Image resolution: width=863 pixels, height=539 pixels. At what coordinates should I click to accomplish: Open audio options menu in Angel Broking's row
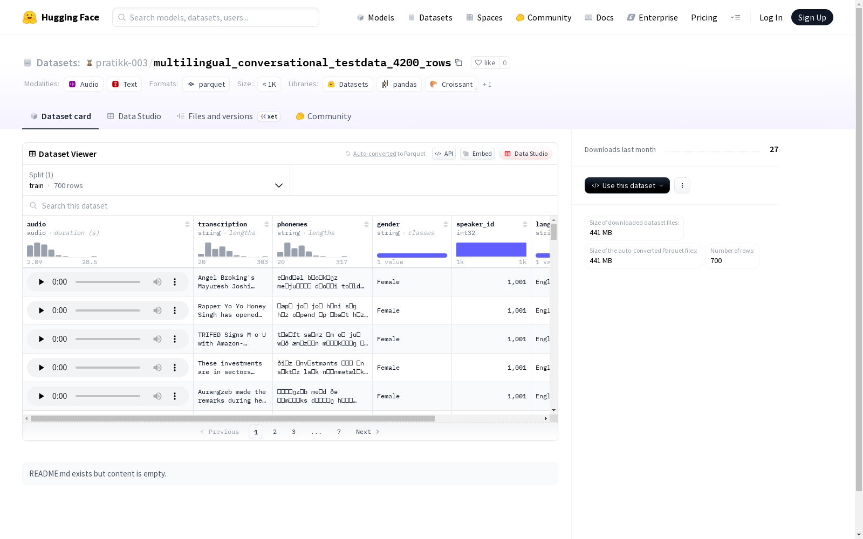pyautogui.click(x=175, y=282)
